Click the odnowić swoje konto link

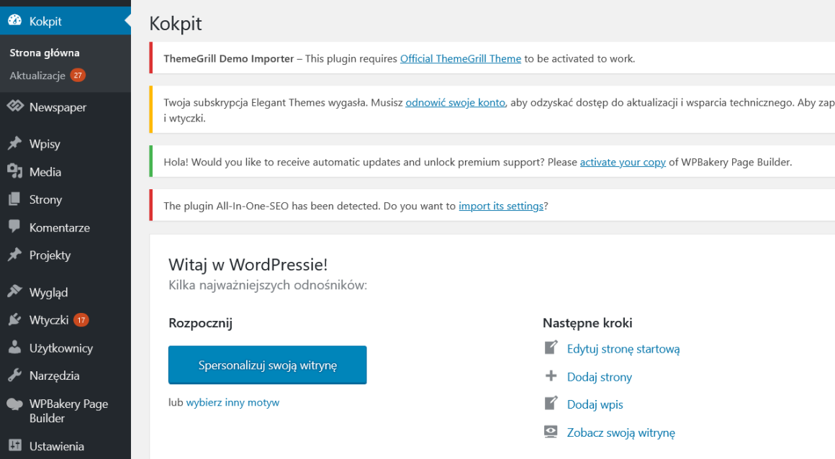pyautogui.click(x=454, y=102)
